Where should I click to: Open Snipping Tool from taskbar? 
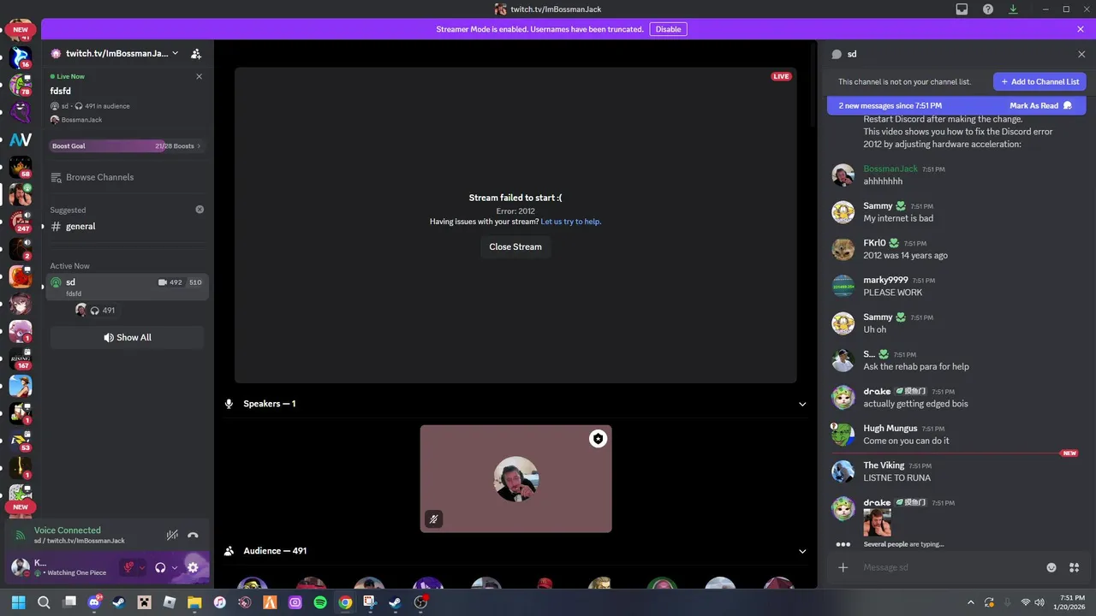coord(370,602)
